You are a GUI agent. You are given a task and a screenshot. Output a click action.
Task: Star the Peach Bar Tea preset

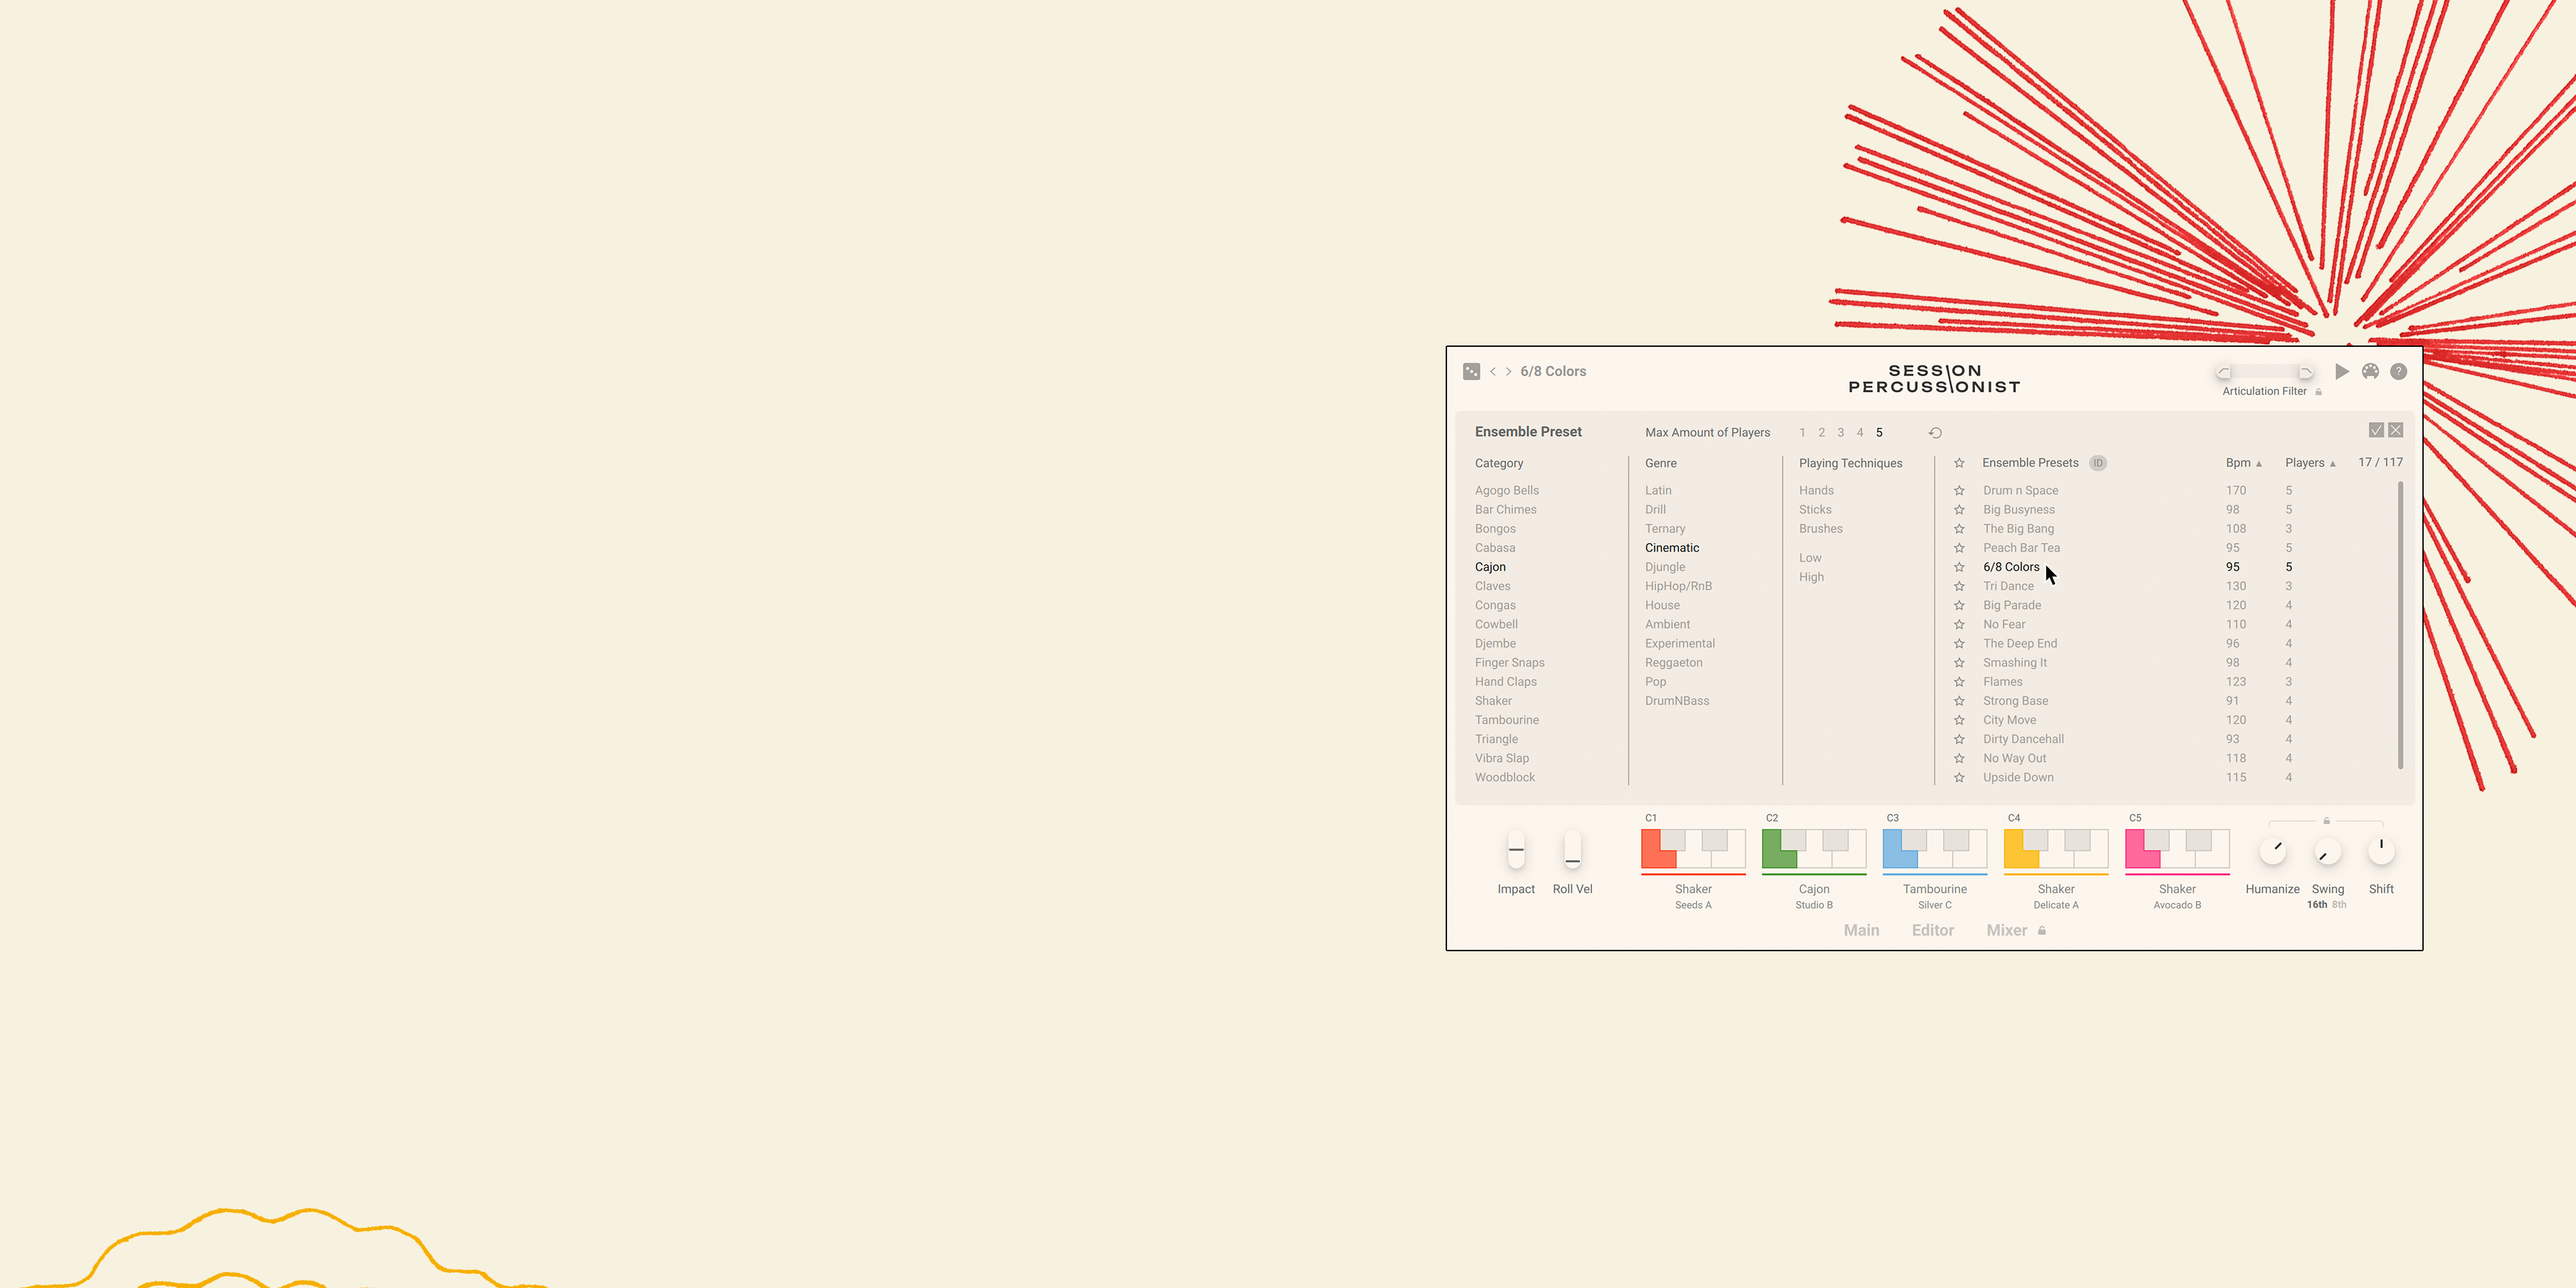pyautogui.click(x=1959, y=548)
